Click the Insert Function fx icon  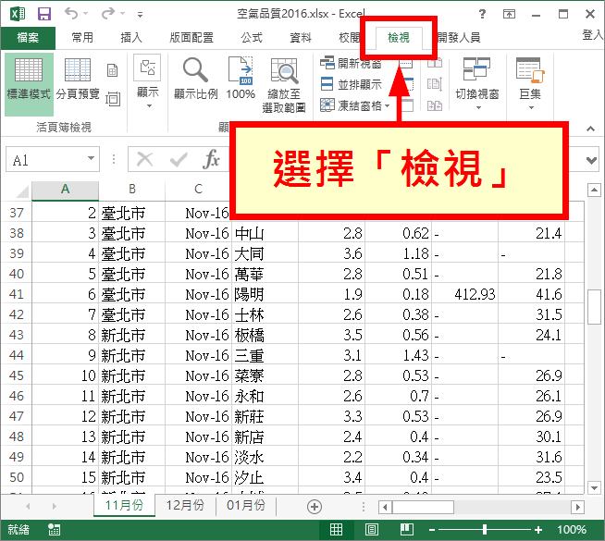point(212,159)
